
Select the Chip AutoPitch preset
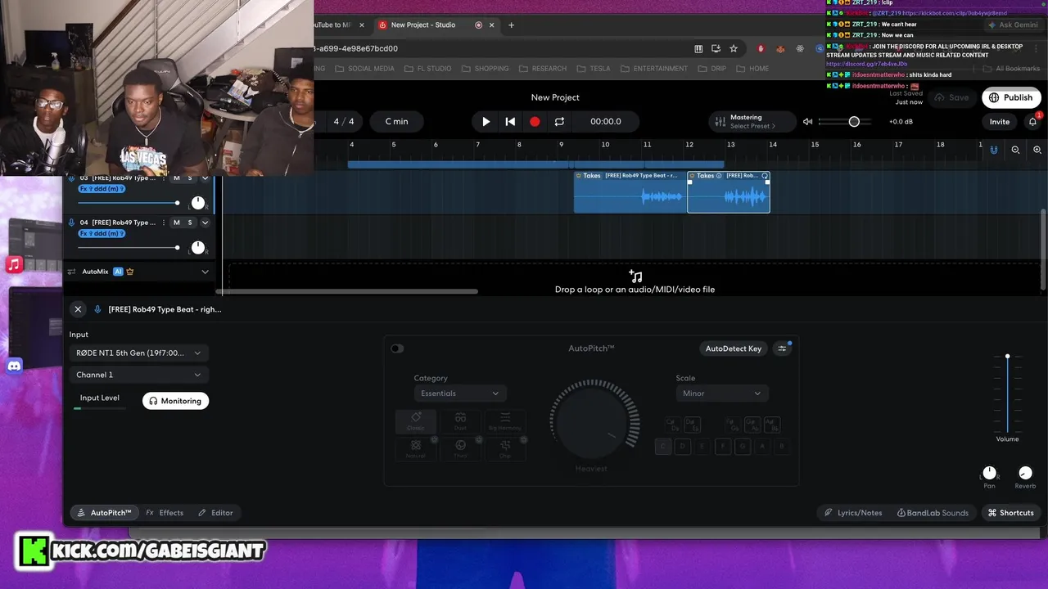pos(504,448)
